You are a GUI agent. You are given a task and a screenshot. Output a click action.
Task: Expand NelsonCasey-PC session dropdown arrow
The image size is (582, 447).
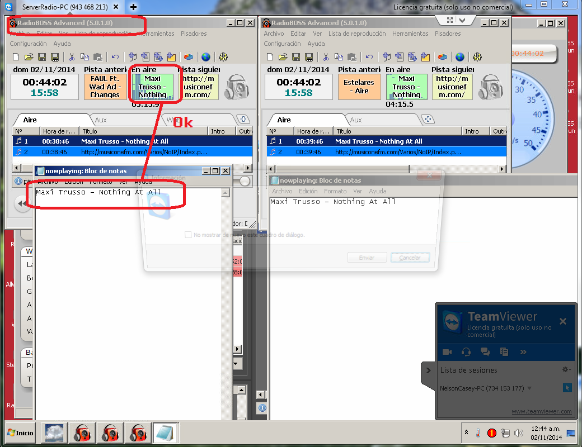tap(529, 388)
